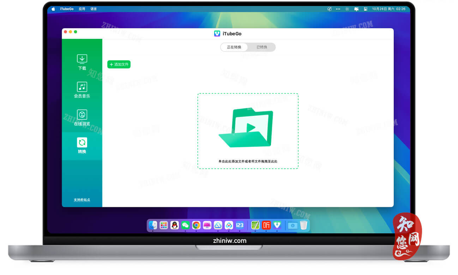Open the 在线浏览 online browser section

[x=82, y=118]
